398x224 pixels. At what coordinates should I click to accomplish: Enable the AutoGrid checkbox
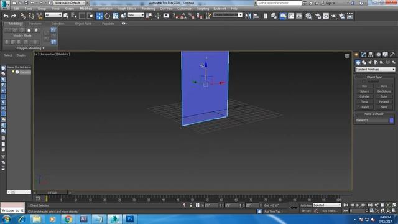364,81
